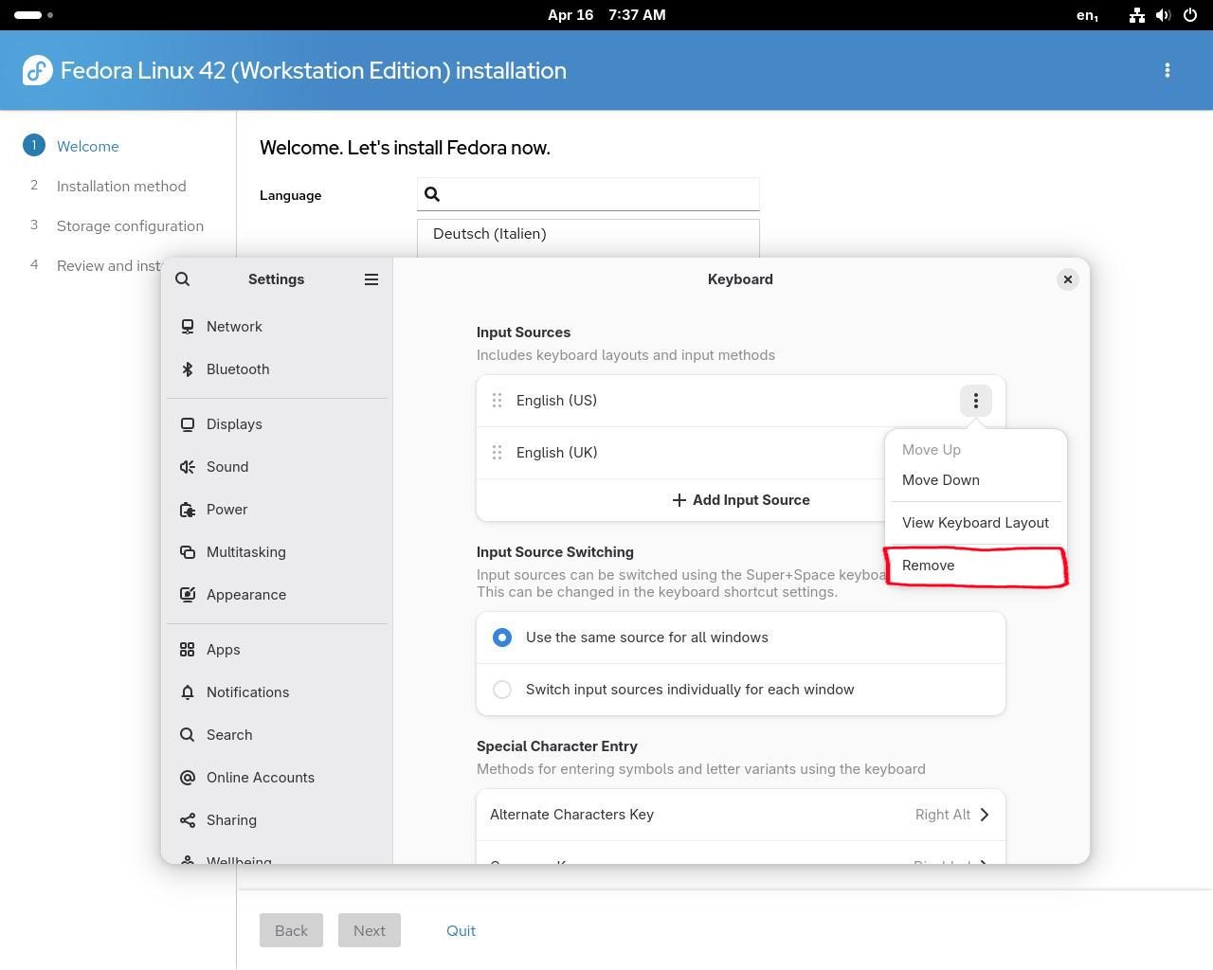Click the Apps grid icon

point(188,650)
